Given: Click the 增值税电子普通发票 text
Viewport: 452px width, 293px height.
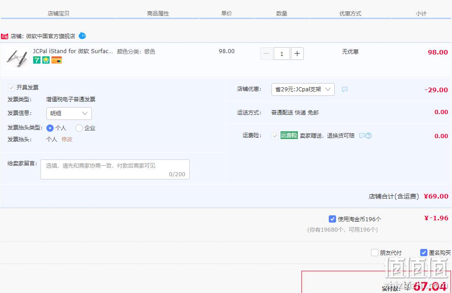Looking at the screenshot, I should pyautogui.click(x=70, y=99).
